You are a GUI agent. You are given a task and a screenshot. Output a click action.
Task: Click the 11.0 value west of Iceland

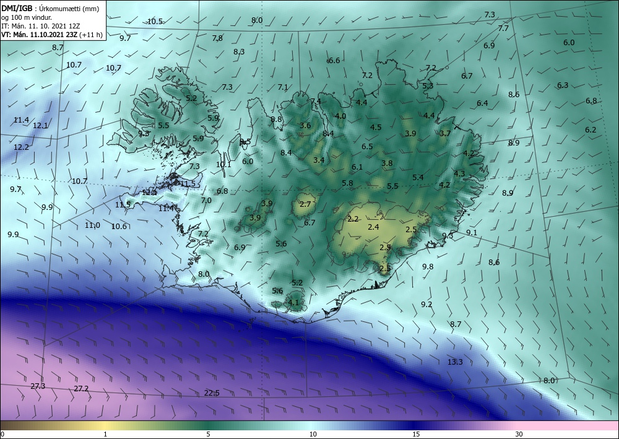click(x=92, y=225)
